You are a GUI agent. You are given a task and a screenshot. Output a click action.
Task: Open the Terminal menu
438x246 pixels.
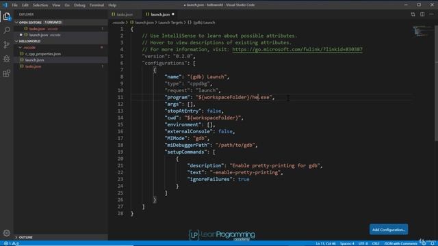96,5
